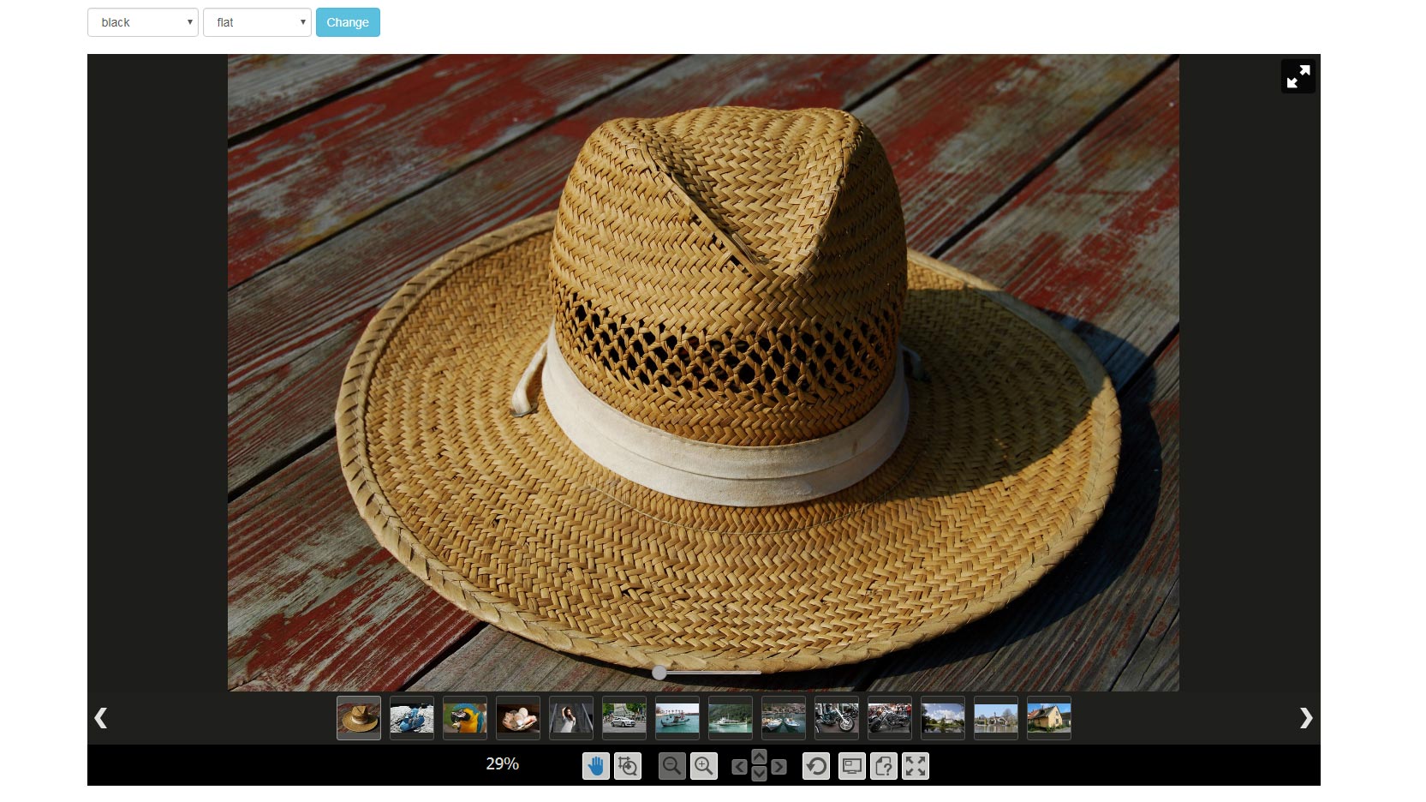The image size is (1426, 802).
Task: Pan the image left with the arrow
Action: point(739,767)
